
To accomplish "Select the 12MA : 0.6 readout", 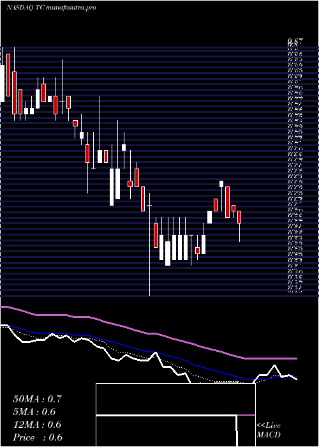I will 37,425.
